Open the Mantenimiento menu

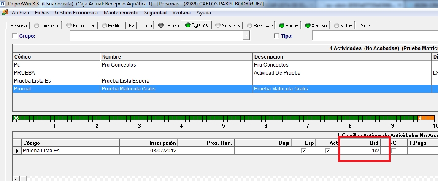click(x=121, y=13)
